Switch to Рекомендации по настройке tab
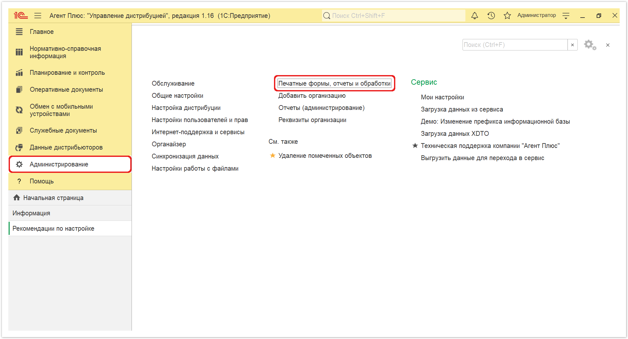The image size is (628, 339). click(x=70, y=228)
